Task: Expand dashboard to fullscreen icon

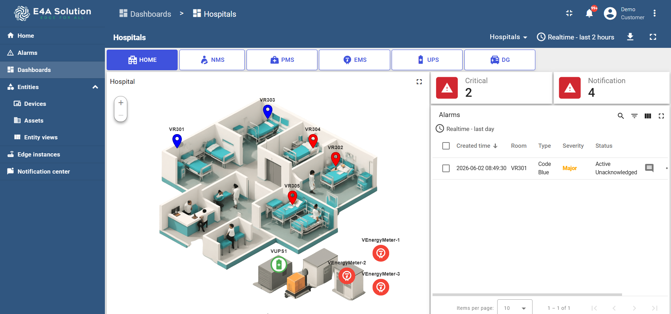Action: pos(653,37)
